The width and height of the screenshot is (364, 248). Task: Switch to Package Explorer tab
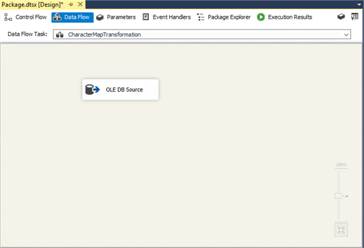(223, 17)
